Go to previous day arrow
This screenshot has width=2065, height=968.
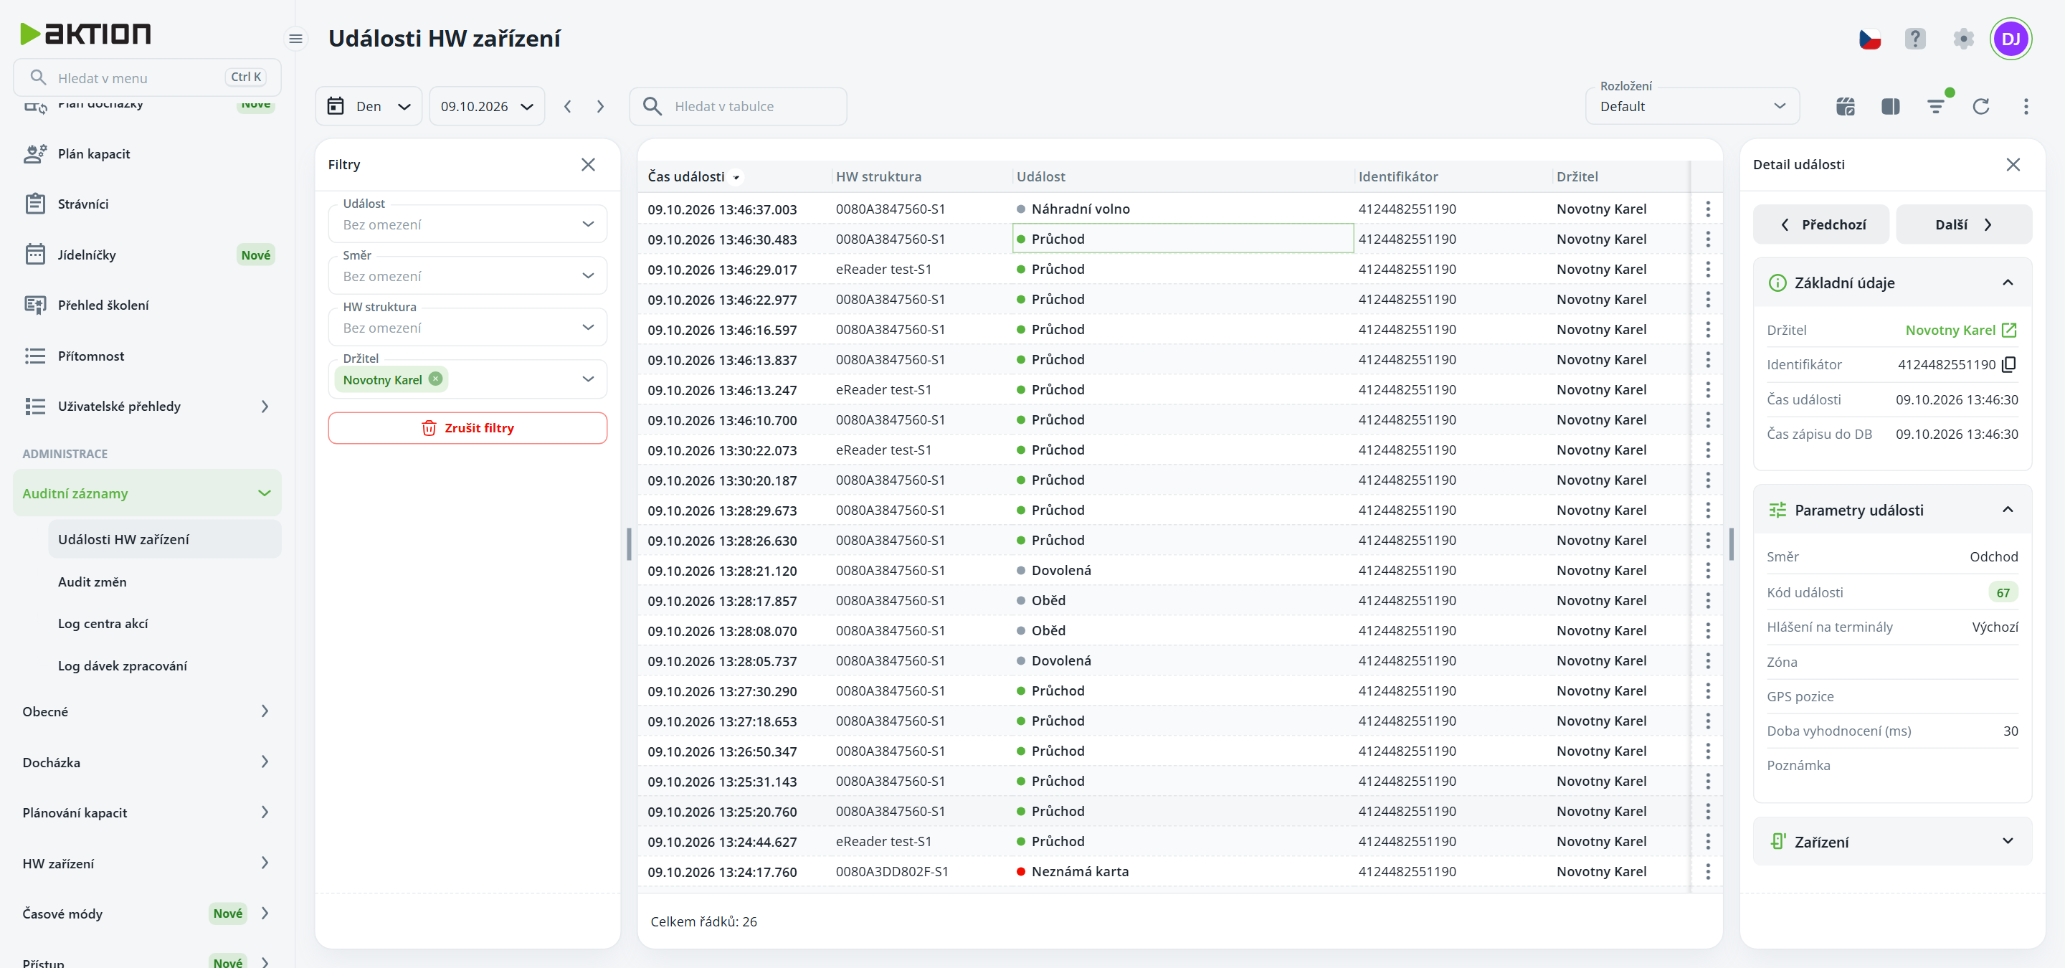tap(568, 107)
